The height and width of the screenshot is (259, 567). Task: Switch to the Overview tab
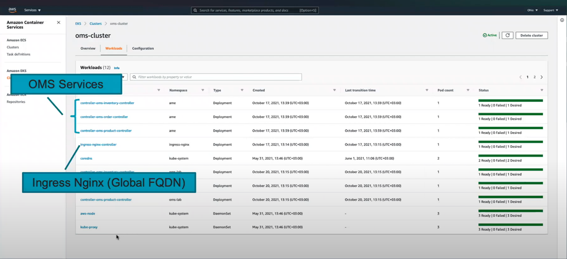pos(88,48)
